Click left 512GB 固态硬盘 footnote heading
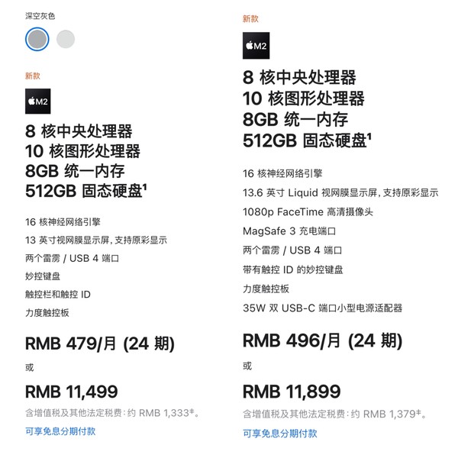The width and height of the screenshot is (458, 458). [x=86, y=191]
